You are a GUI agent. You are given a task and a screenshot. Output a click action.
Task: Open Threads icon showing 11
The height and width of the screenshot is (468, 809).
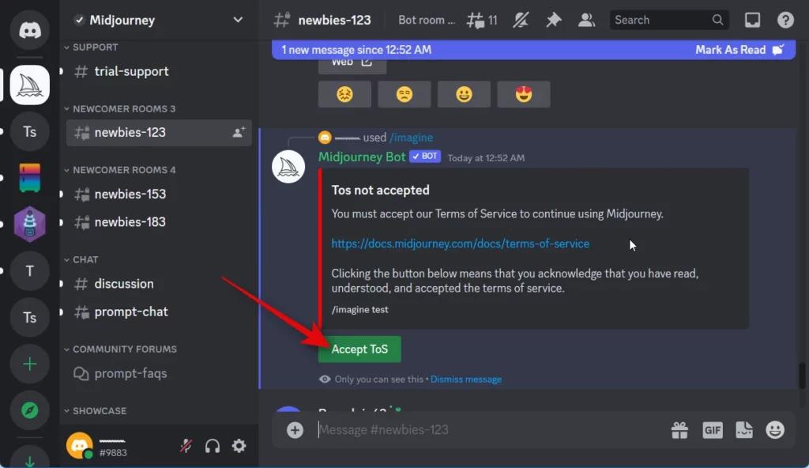(x=482, y=20)
